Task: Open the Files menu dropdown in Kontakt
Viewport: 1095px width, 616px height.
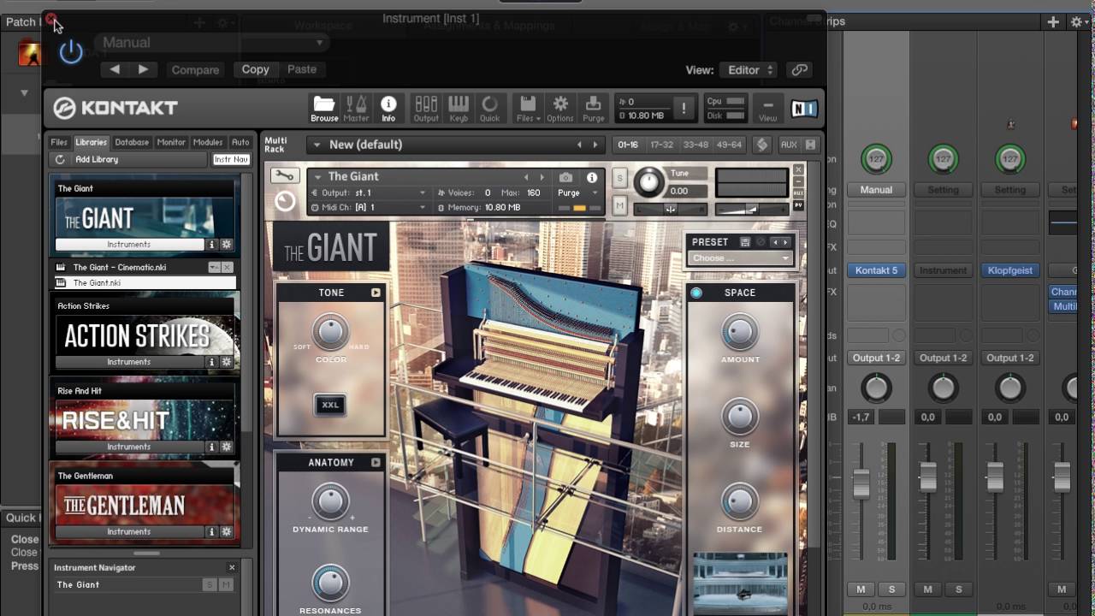Action: (529, 109)
